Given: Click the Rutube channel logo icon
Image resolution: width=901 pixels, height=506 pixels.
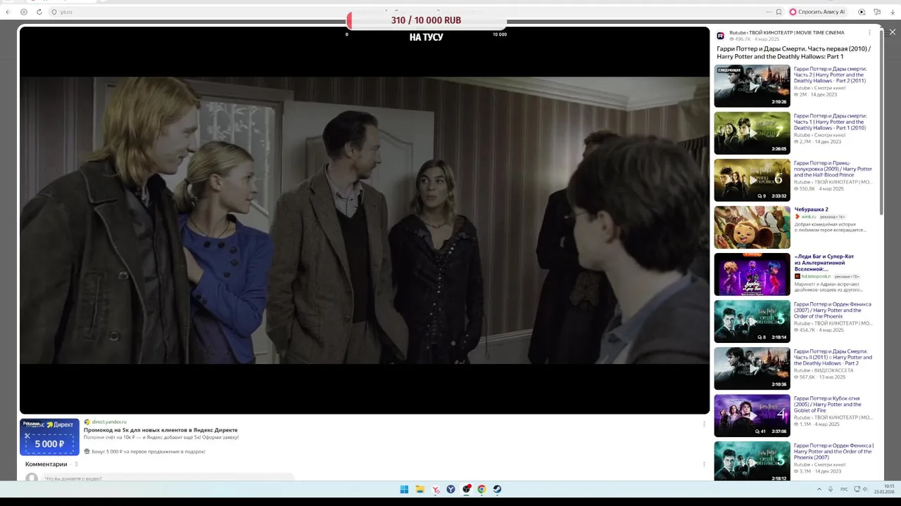Looking at the screenshot, I should 720,35.
